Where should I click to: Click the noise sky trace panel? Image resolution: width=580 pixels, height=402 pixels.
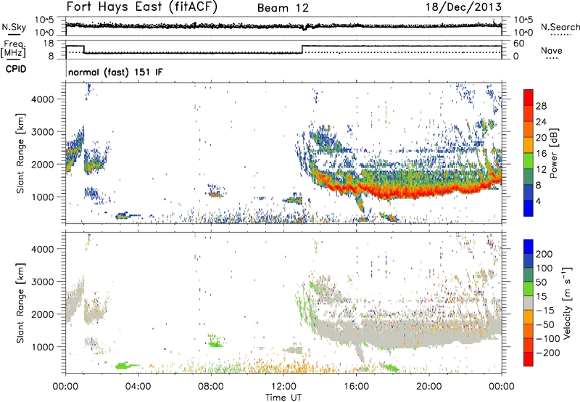pyautogui.click(x=283, y=26)
